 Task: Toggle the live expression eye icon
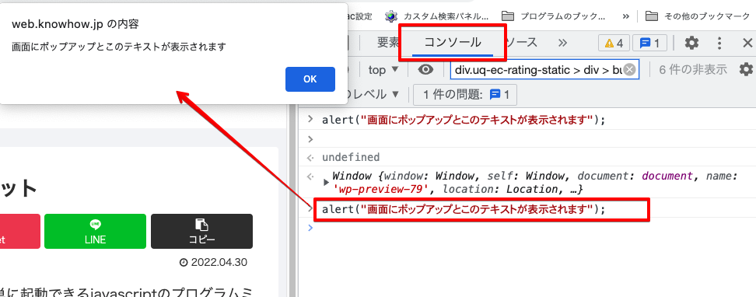(425, 70)
